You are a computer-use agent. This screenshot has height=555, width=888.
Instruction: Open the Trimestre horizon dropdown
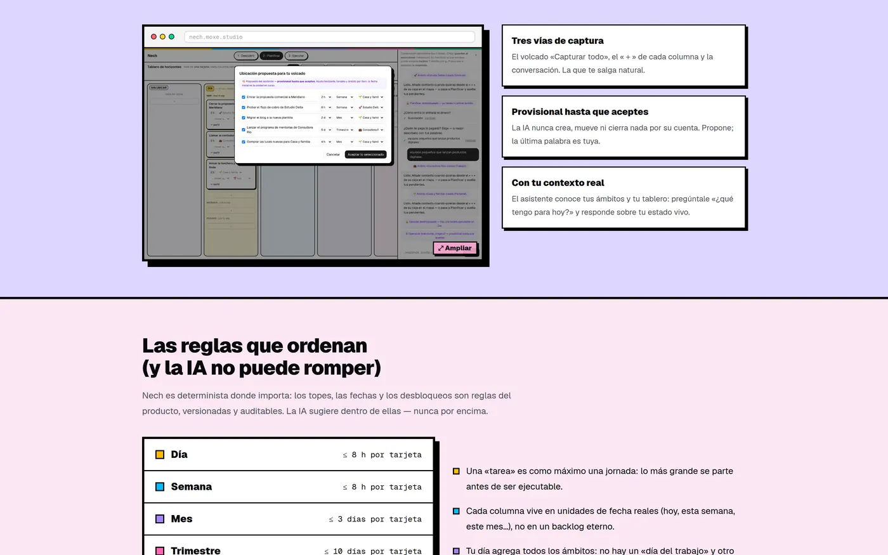pyautogui.click(x=344, y=130)
